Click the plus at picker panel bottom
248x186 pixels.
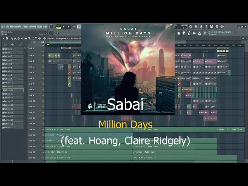(13, 161)
